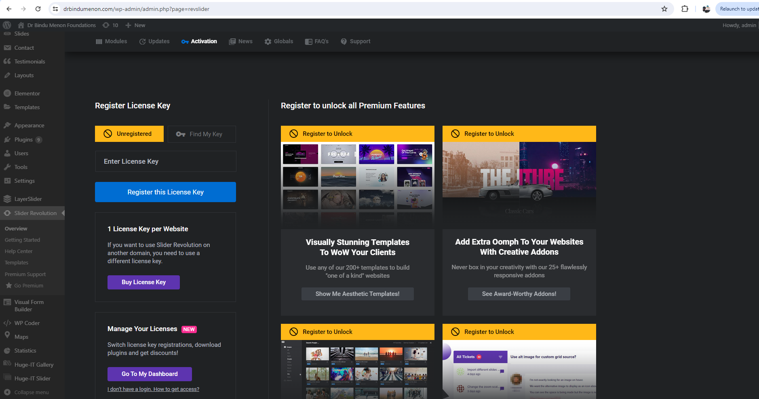Open the Overview submenu item
The image size is (759, 399).
click(16, 228)
